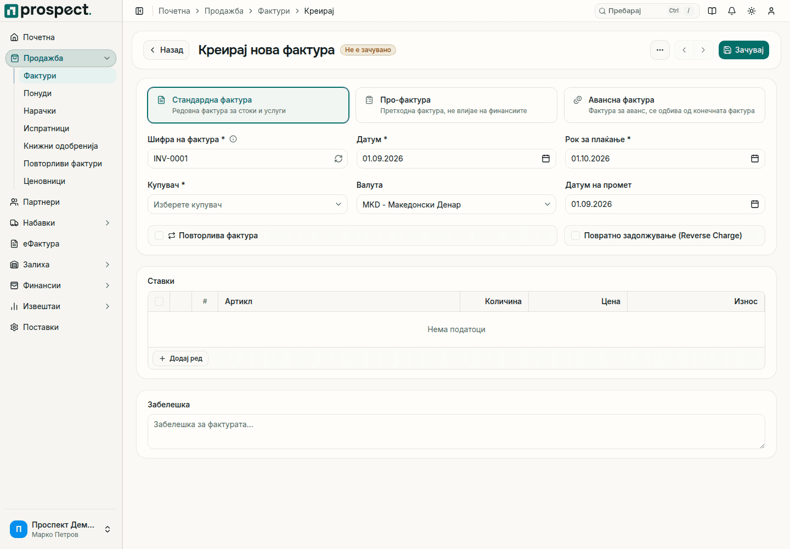Enable Повторлива фактура checkbox
The width and height of the screenshot is (790, 549).
point(159,236)
